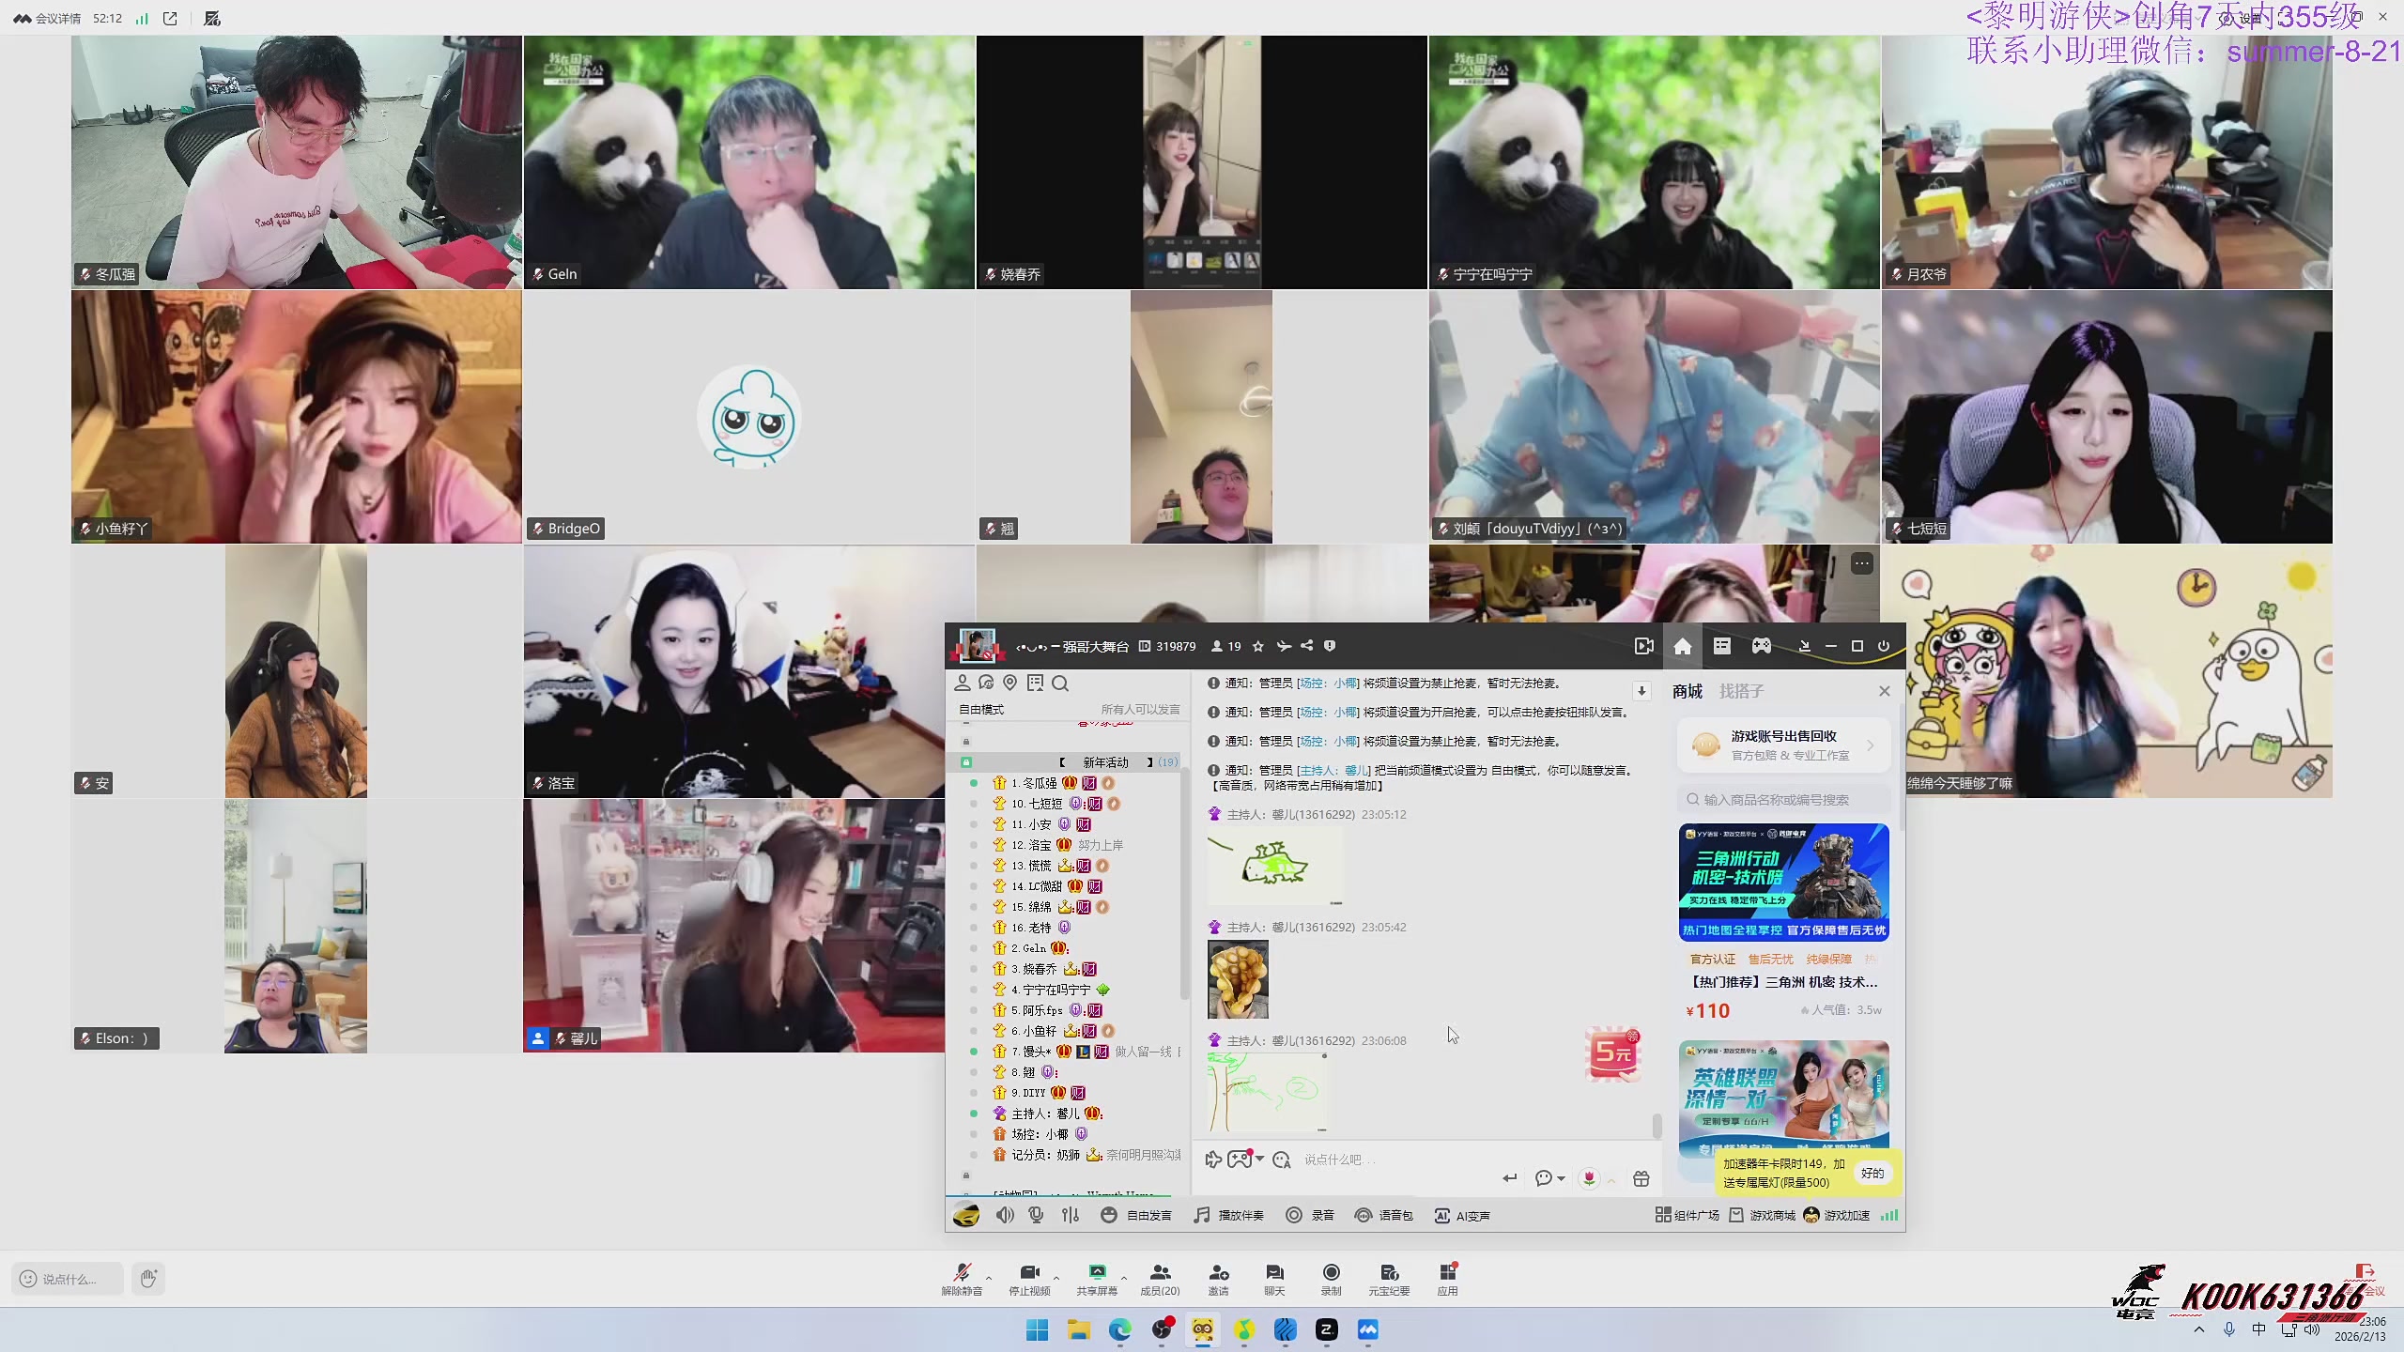The image size is (2404, 1352).
Task: Open the audio mixer sliders icon
Action: tap(1070, 1215)
